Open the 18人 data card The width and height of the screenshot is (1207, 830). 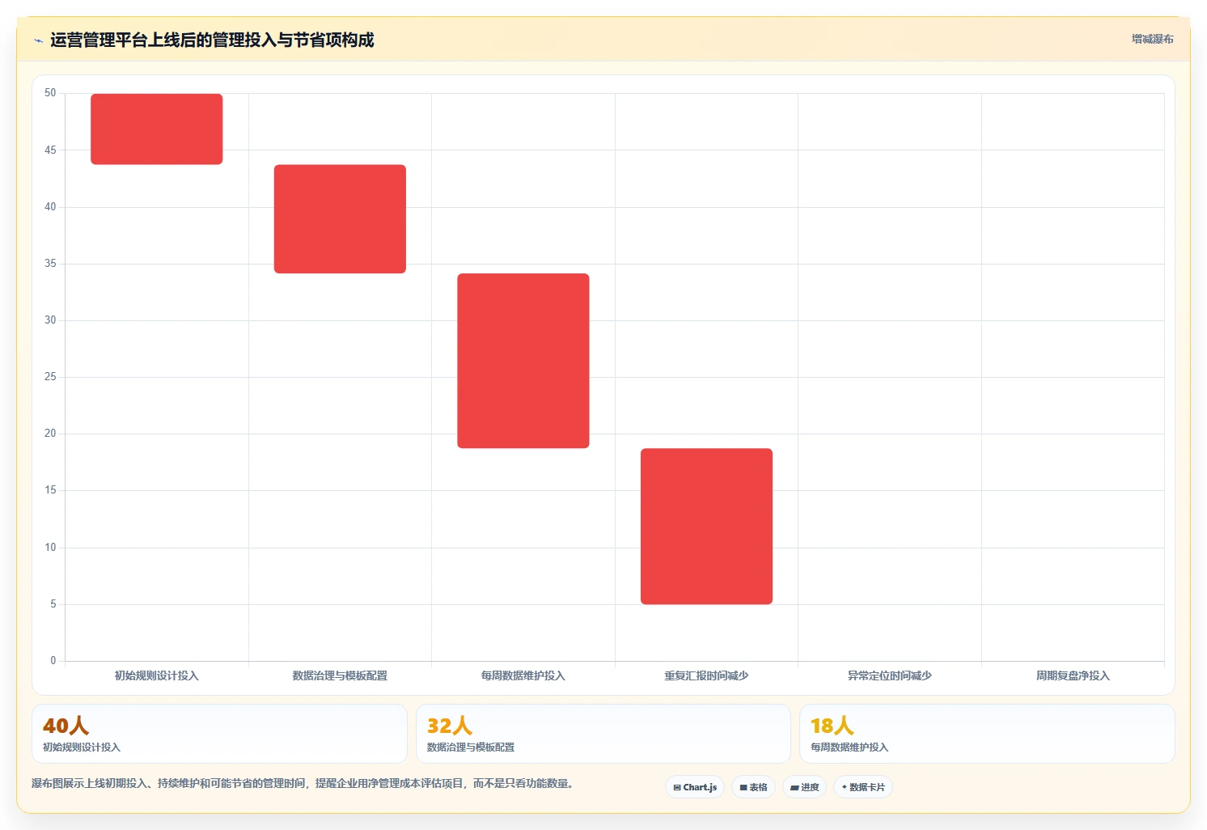987,734
